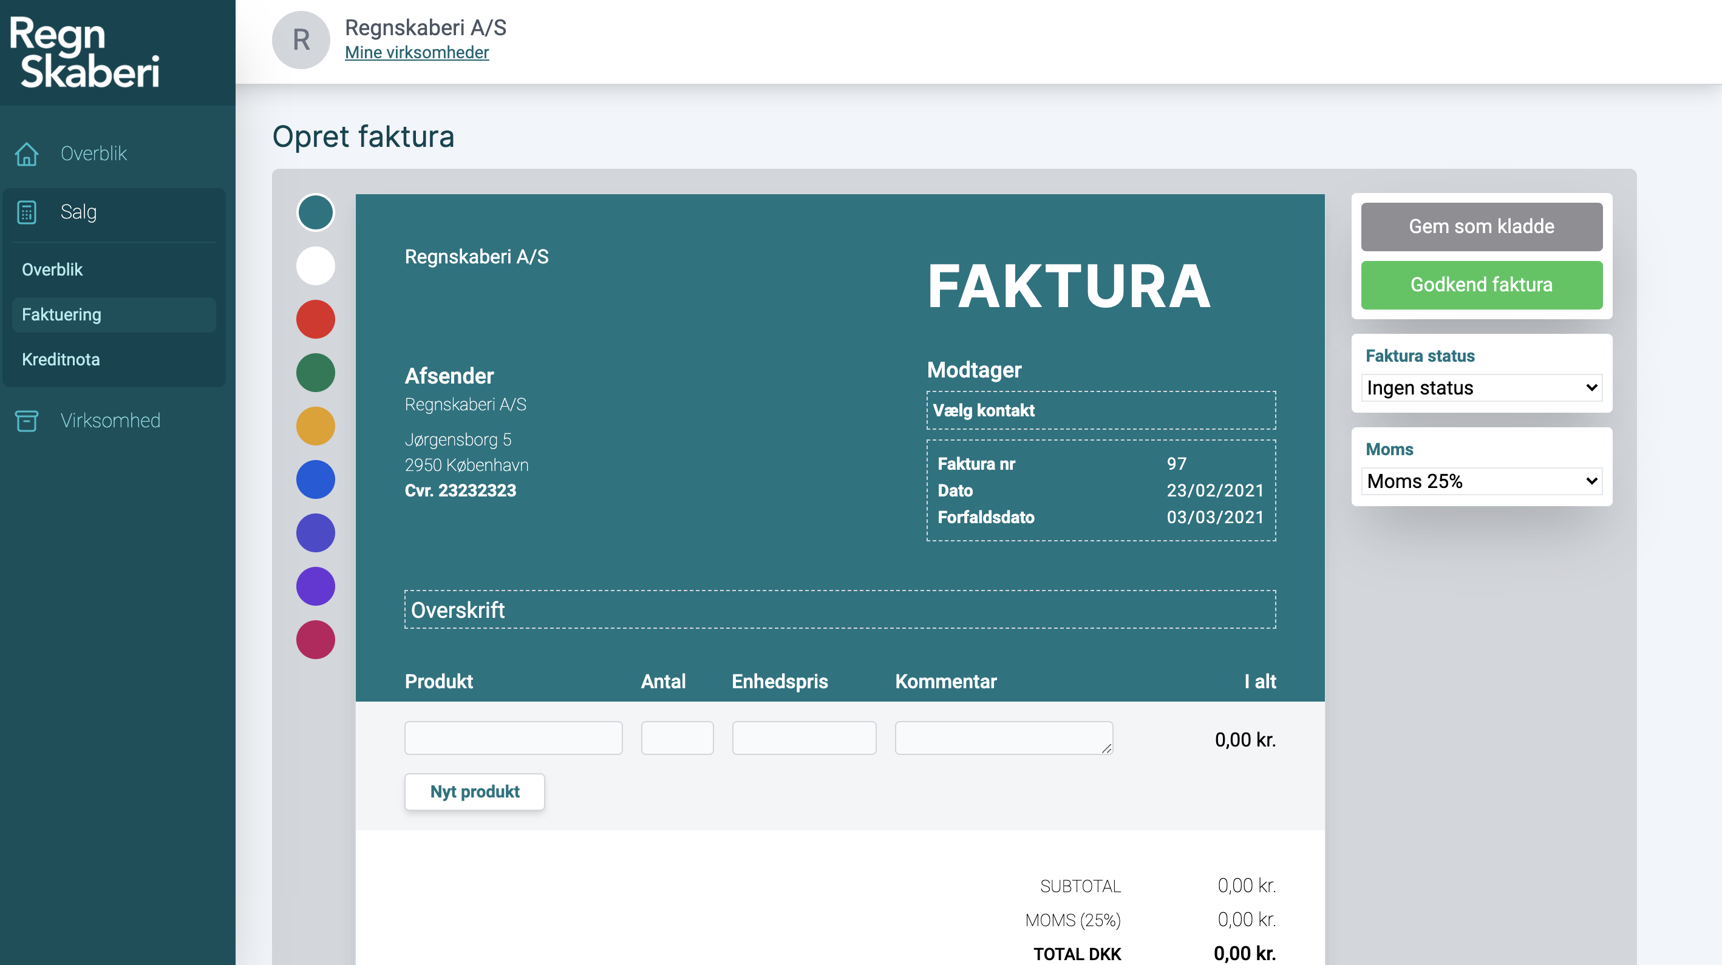This screenshot has width=1722, height=965.
Task: Select the green invoice color circle
Action: (x=316, y=373)
